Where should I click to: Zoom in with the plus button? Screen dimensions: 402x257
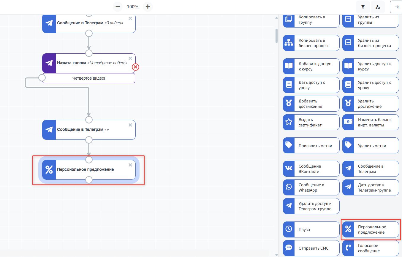tap(148, 7)
